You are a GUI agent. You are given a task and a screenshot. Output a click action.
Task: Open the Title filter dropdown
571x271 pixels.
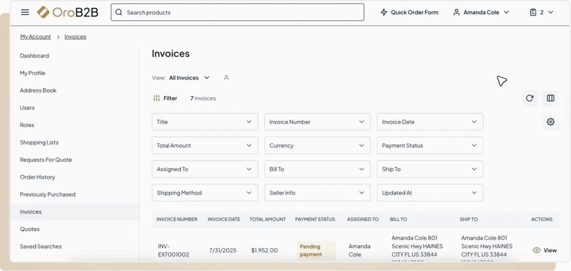click(205, 122)
